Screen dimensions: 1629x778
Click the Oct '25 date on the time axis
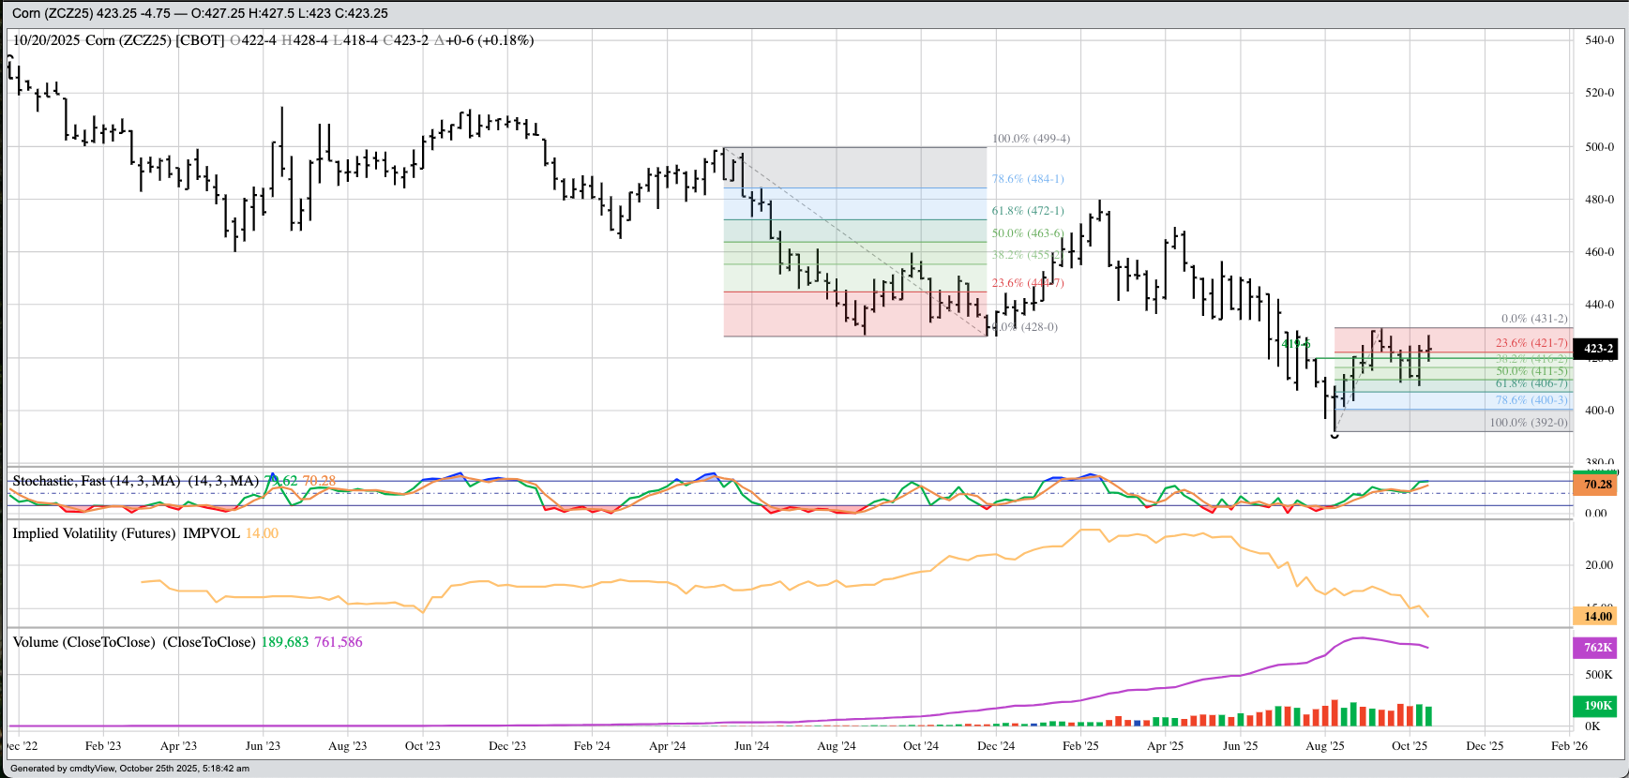coord(1409,746)
